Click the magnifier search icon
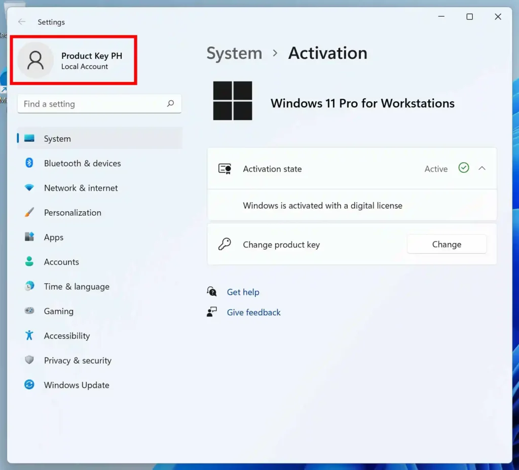The height and width of the screenshot is (470, 519). pos(170,103)
